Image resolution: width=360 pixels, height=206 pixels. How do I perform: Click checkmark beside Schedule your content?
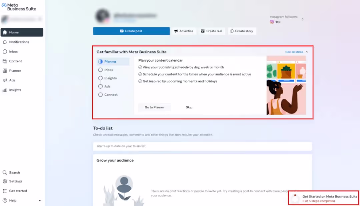140,74
